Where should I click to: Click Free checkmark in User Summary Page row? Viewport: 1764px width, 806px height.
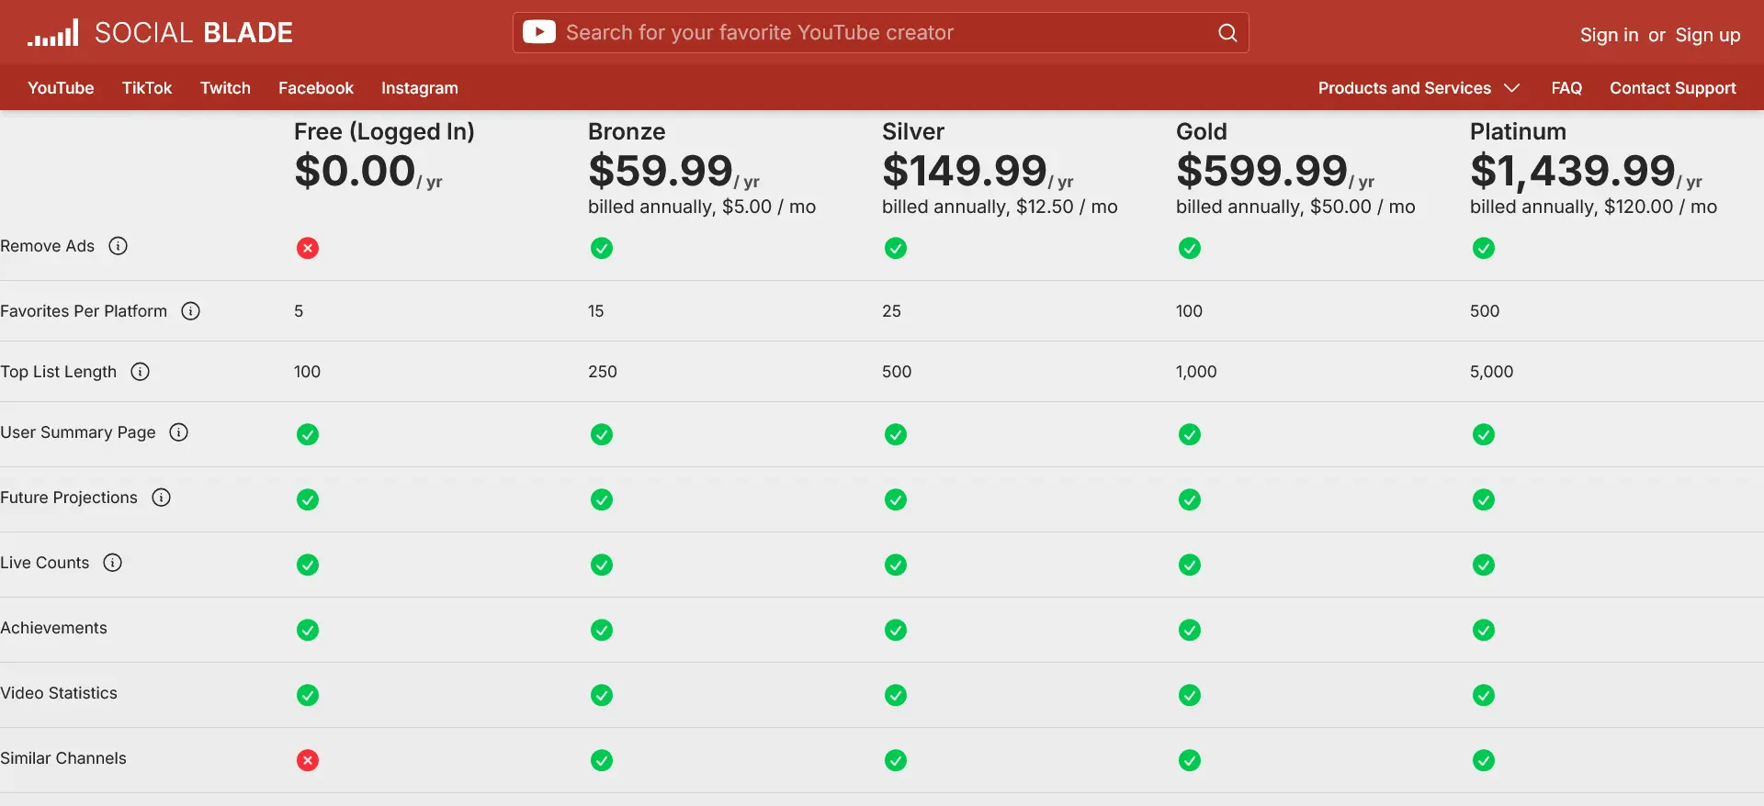(x=308, y=434)
